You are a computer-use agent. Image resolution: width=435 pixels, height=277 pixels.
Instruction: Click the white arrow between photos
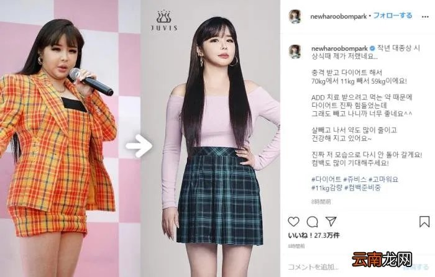click(139, 145)
